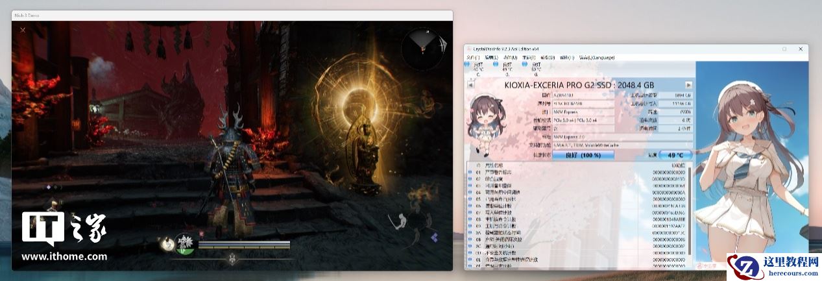
Task: Click the 49 °C temperature button
Action: (x=676, y=154)
